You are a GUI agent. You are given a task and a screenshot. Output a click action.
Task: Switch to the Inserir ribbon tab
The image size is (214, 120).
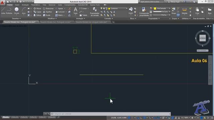[x=17, y=5]
